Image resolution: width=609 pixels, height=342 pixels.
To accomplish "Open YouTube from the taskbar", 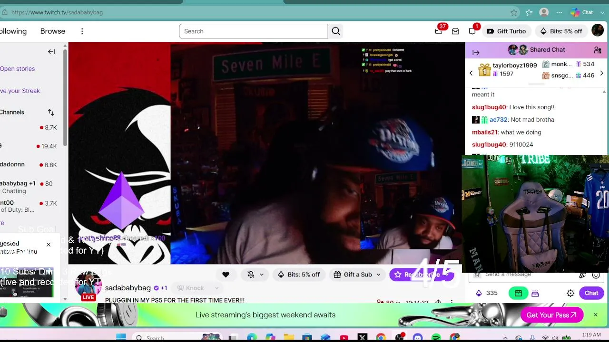I will click(344, 338).
